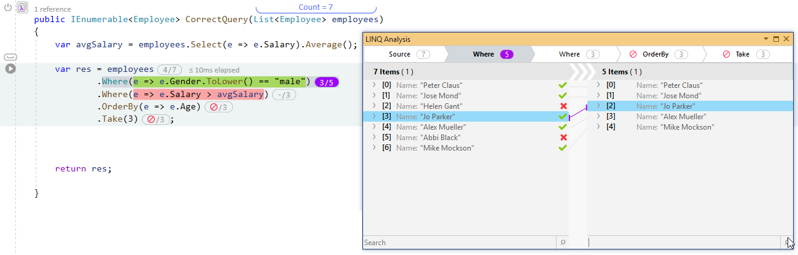
Task: Click the -/3 badge after second Where
Action: click(x=284, y=95)
